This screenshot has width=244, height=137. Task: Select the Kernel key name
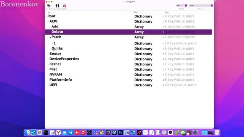[55, 64]
